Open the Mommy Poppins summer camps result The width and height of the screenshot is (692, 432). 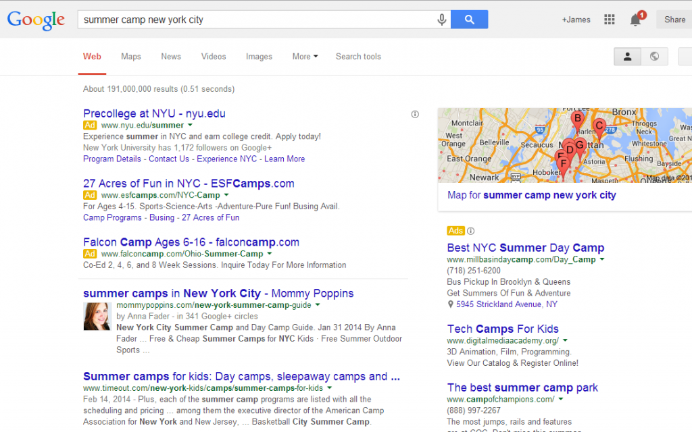point(218,293)
